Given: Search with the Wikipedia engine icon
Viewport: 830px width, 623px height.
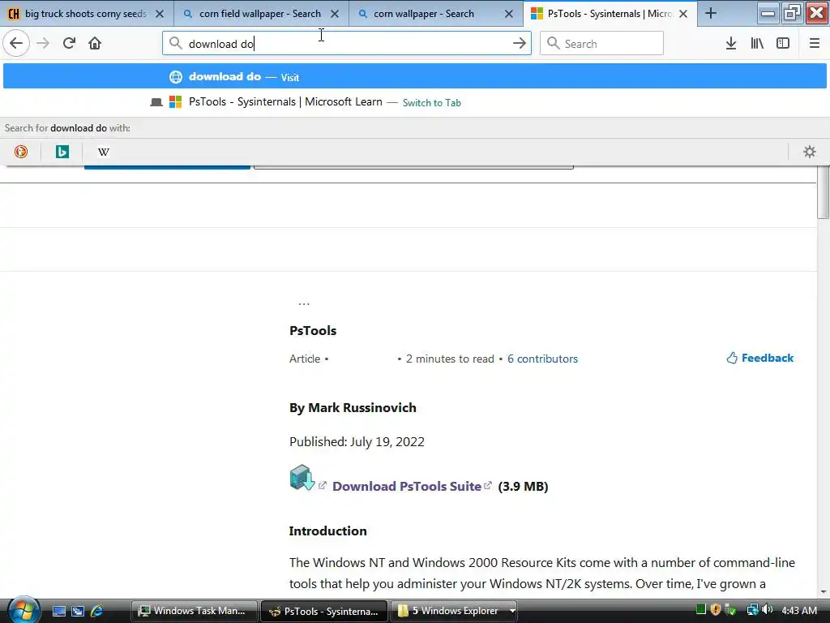Looking at the screenshot, I should click(104, 152).
